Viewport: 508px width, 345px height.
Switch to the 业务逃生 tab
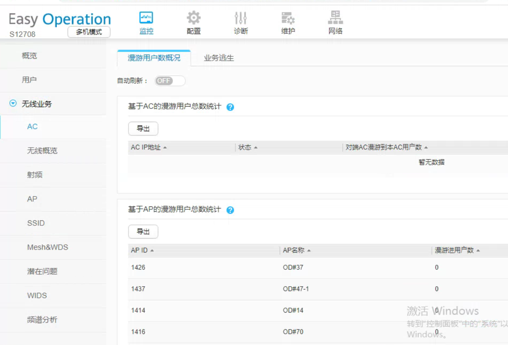pos(219,58)
